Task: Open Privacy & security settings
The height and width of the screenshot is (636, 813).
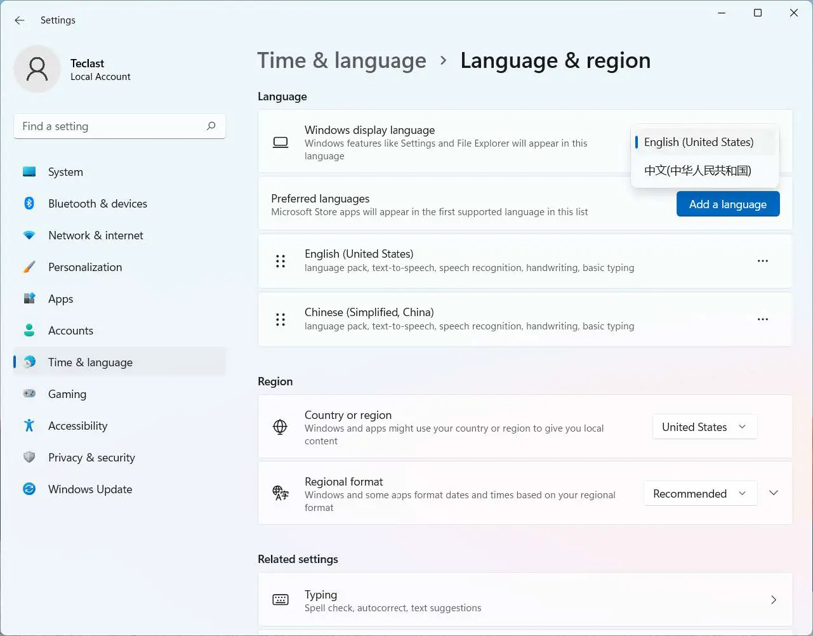Action: (x=91, y=458)
